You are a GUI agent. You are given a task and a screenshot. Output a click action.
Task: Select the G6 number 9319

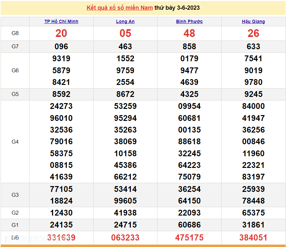(61, 59)
